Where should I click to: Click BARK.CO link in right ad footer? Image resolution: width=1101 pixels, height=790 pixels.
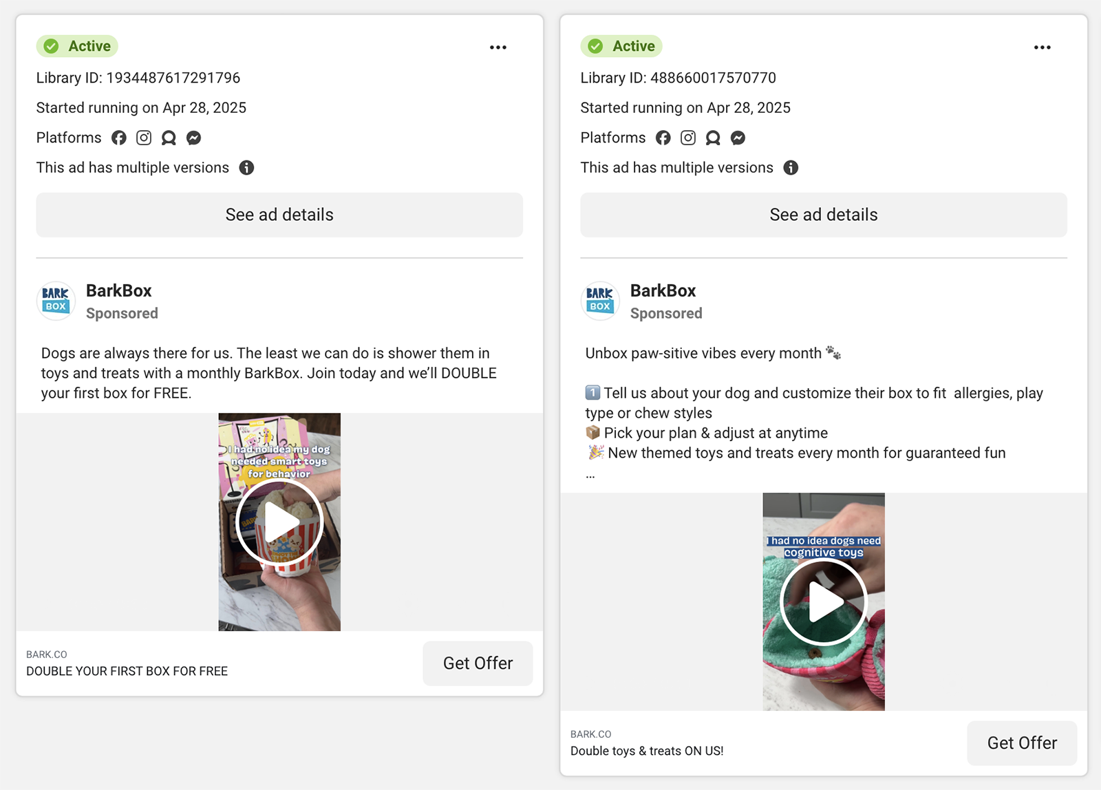[591, 734]
